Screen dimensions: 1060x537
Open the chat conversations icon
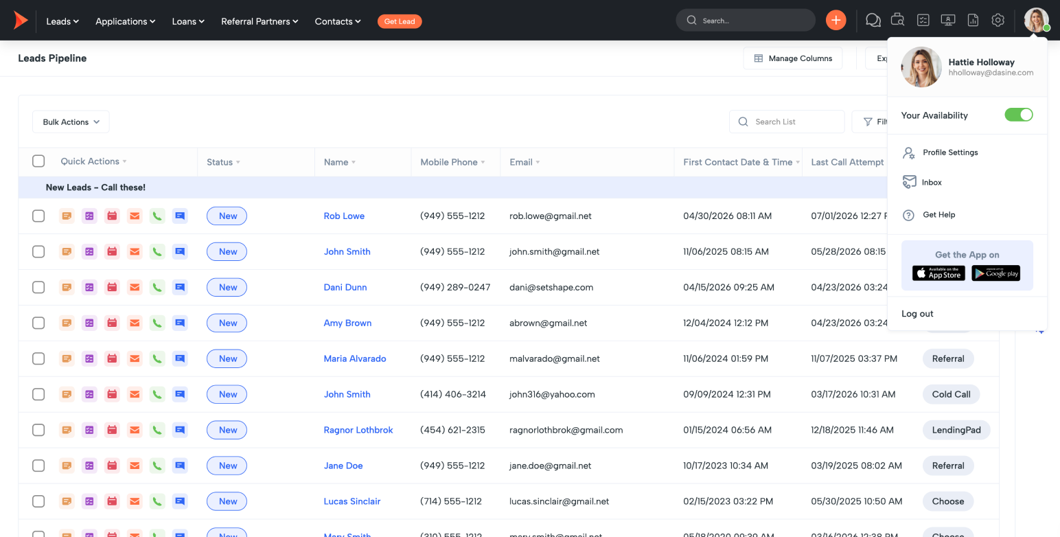tap(873, 21)
